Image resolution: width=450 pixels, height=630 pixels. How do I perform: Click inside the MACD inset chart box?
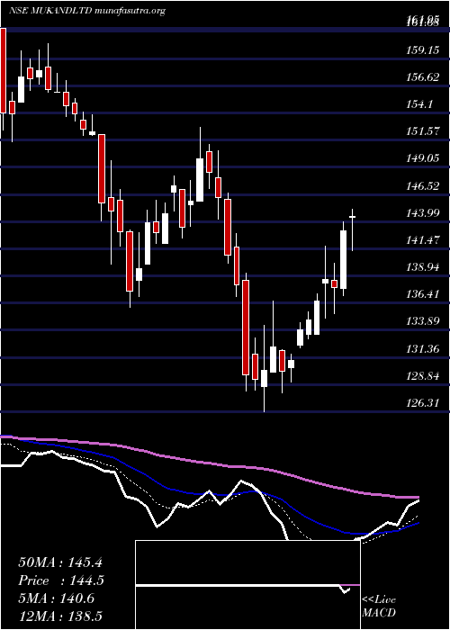click(x=247, y=585)
